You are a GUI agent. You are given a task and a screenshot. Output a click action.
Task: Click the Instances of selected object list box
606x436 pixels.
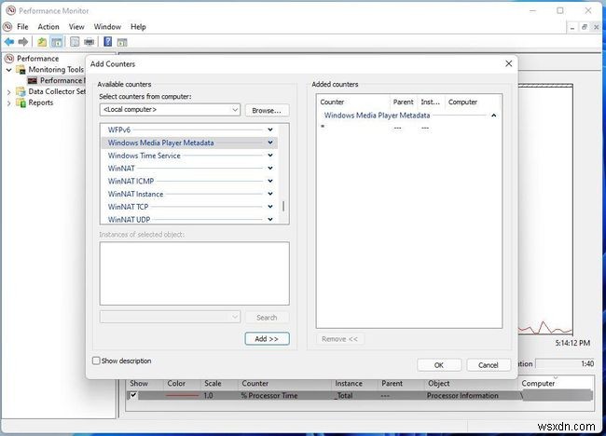pyautogui.click(x=195, y=273)
